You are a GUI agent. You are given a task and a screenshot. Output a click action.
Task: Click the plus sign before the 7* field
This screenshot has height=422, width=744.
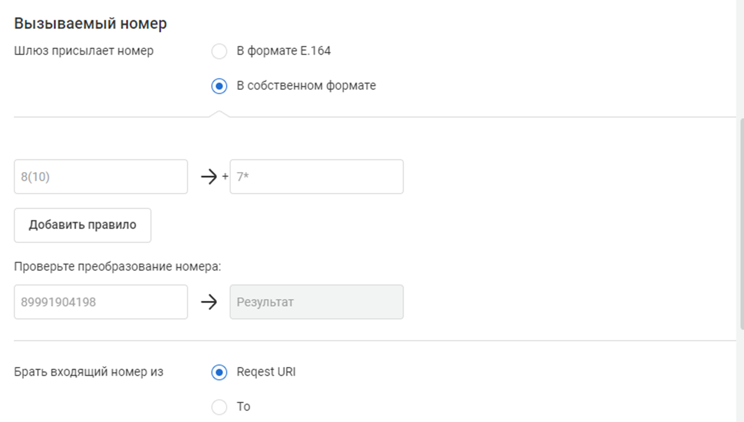[x=225, y=176]
